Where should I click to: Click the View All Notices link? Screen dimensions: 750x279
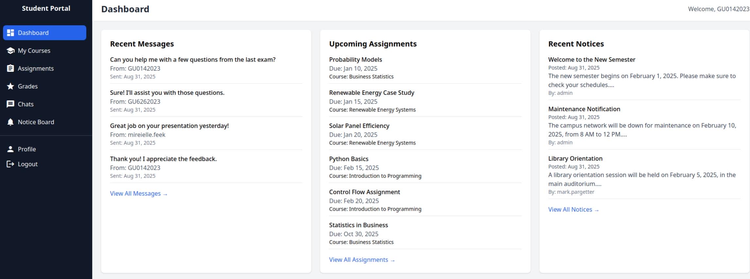[573, 210]
